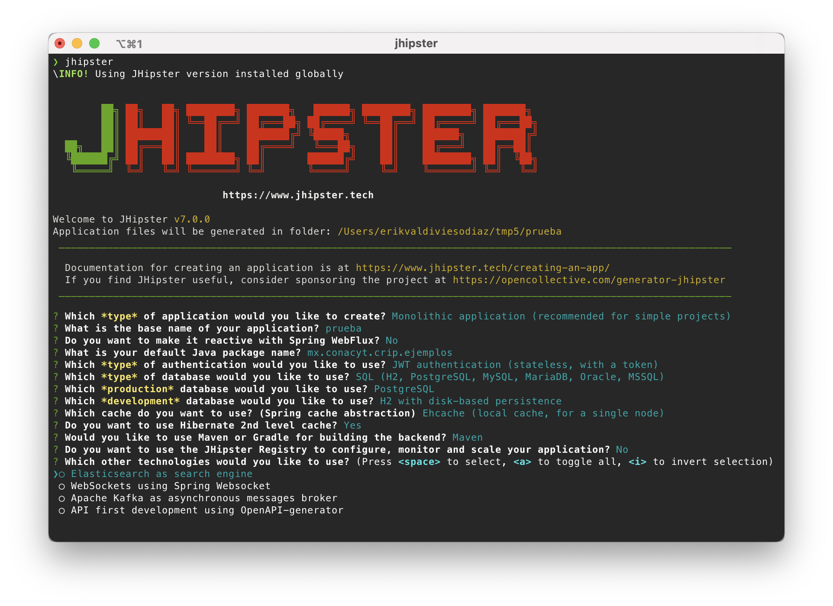Click the <i> invert selection key hint
This screenshot has height=606, width=833.
point(637,462)
